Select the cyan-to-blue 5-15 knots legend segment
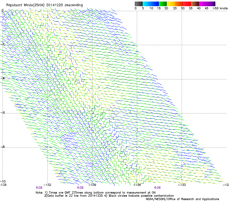The width and height of the screenshot is (229, 201). 151,4
